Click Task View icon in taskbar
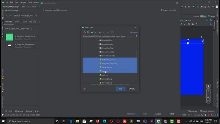The height and width of the screenshot is (124, 220). click(64, 121)
